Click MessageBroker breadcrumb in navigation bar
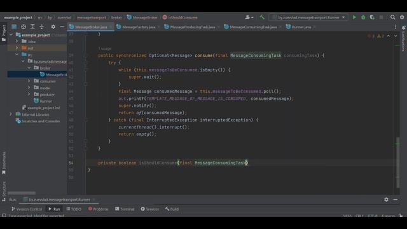 [142, 17]
